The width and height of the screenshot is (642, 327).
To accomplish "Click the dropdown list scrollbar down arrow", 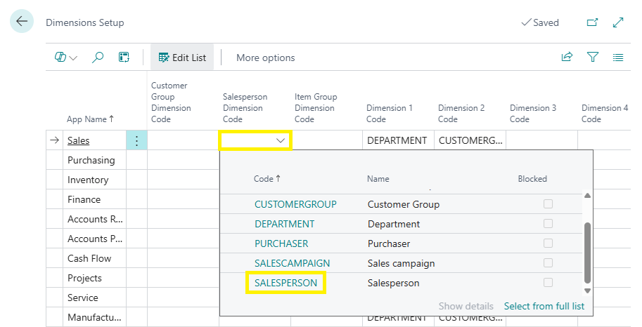I will click(588, 290).
